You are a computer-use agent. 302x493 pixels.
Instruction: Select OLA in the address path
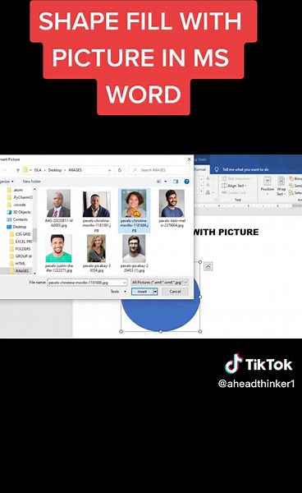tap(38, 170)
